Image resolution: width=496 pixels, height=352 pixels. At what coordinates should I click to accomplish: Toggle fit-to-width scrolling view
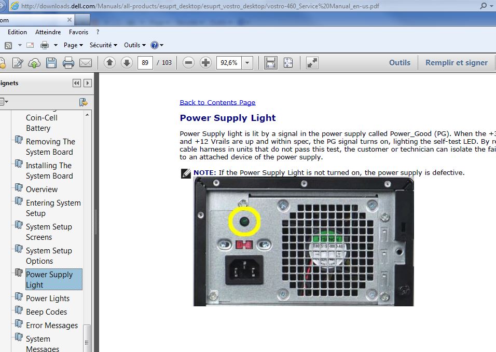pos(270,63)
